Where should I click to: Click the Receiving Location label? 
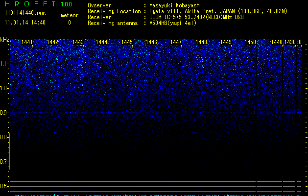114,11
